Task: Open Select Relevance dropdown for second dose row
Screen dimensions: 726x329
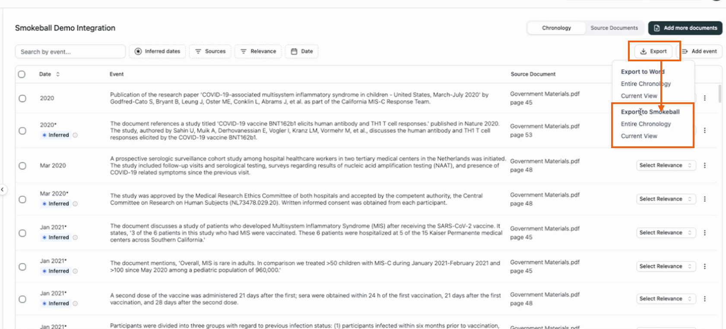Action: 666,299
